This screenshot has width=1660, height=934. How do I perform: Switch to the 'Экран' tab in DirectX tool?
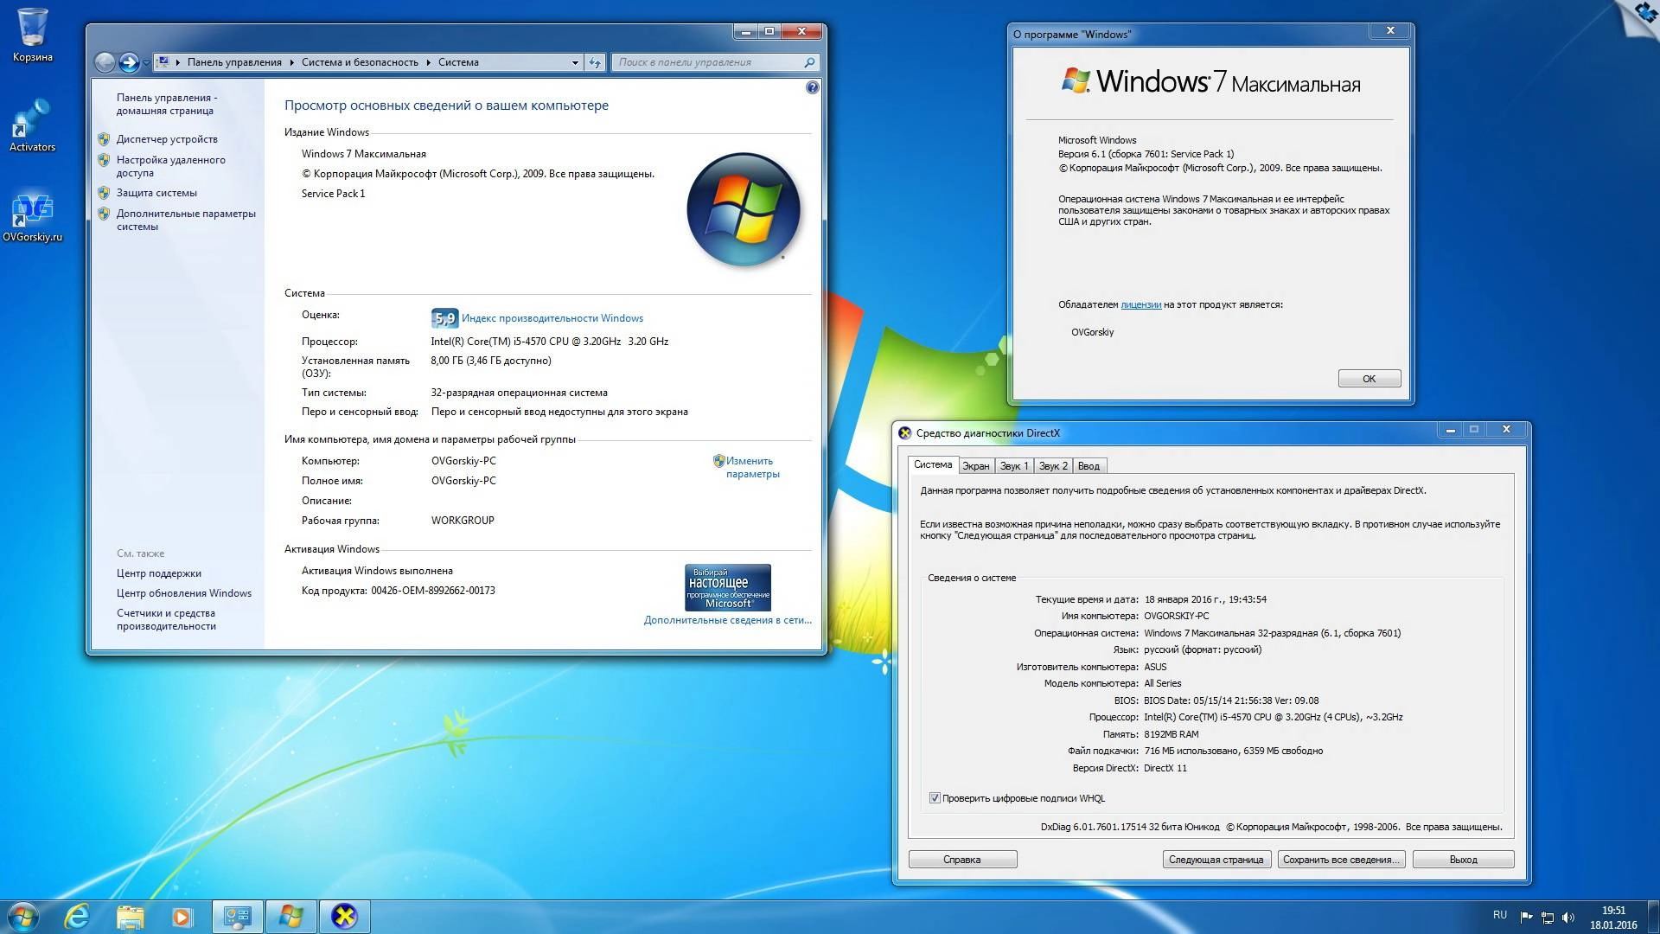coord(976,466)
